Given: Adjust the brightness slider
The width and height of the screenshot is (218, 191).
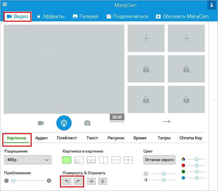Looking at the screenshot, I should click(164, 174).
